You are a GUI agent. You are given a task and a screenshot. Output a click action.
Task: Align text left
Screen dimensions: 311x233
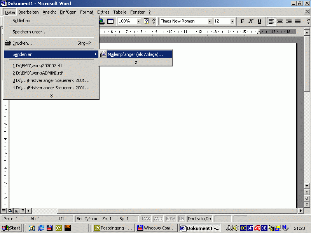click(271, 21)
